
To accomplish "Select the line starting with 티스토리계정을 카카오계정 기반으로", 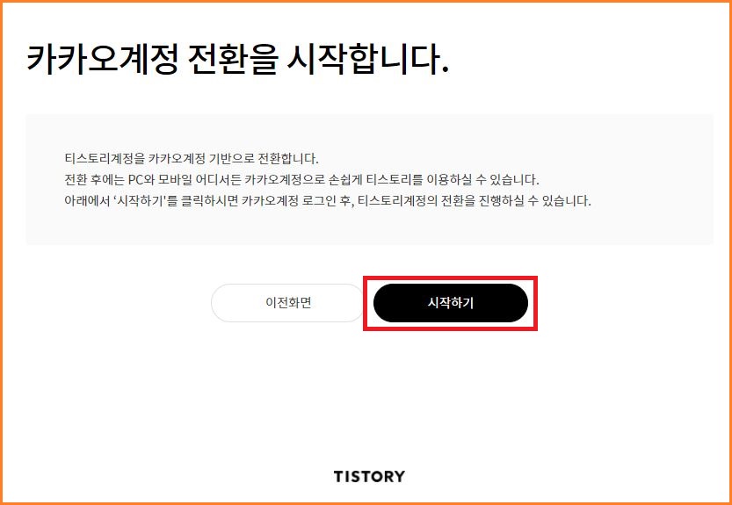I will click(192, 159).
